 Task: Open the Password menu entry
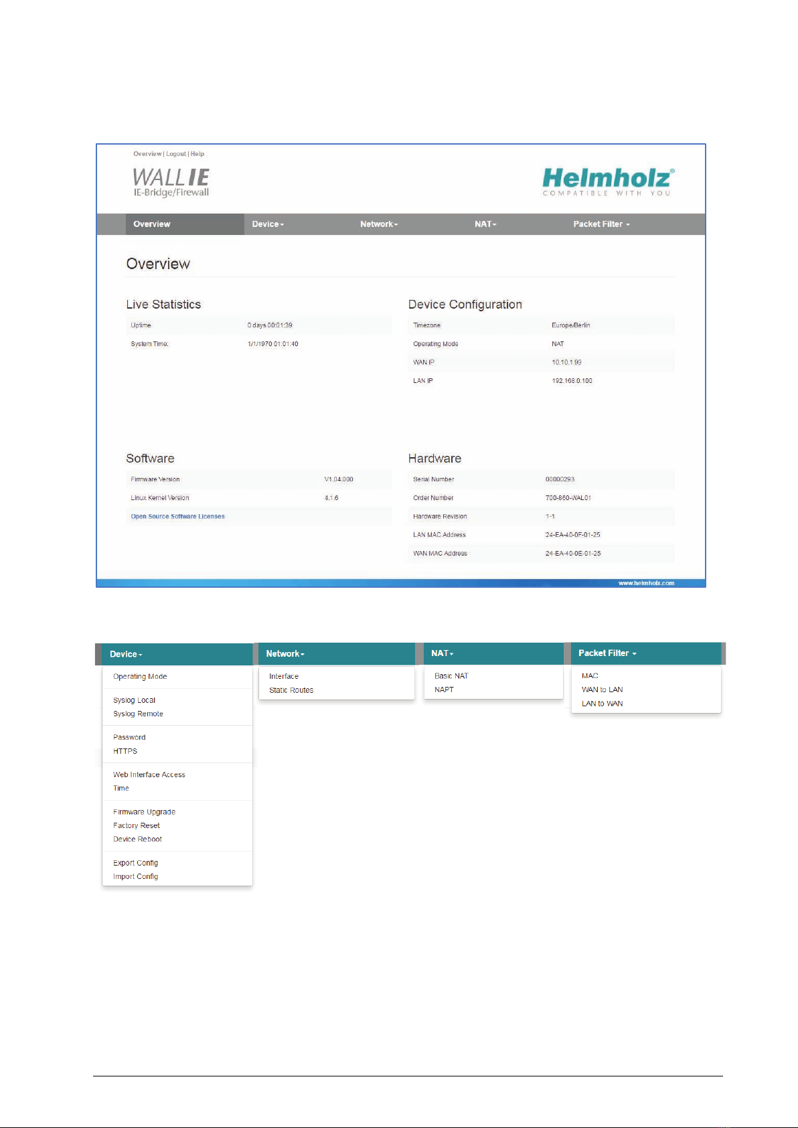coord(129,738)
